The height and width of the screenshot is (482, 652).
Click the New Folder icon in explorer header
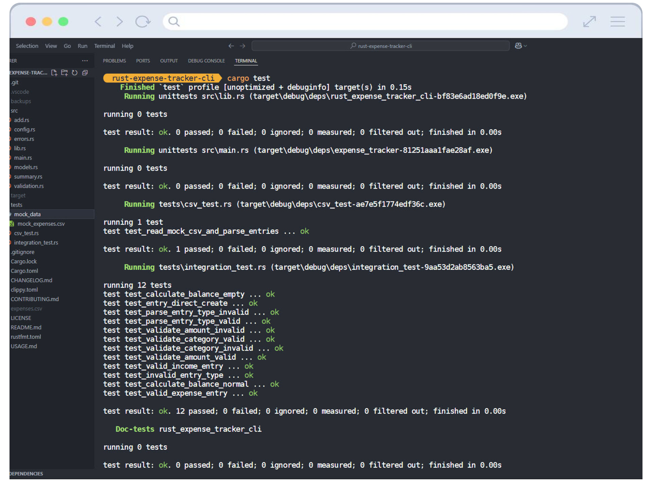[x=64, y=73]
